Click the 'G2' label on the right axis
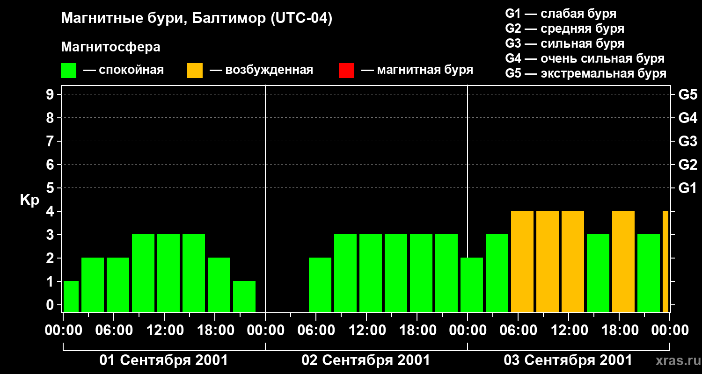Screen dimensions: 702x374 [687, 165]
